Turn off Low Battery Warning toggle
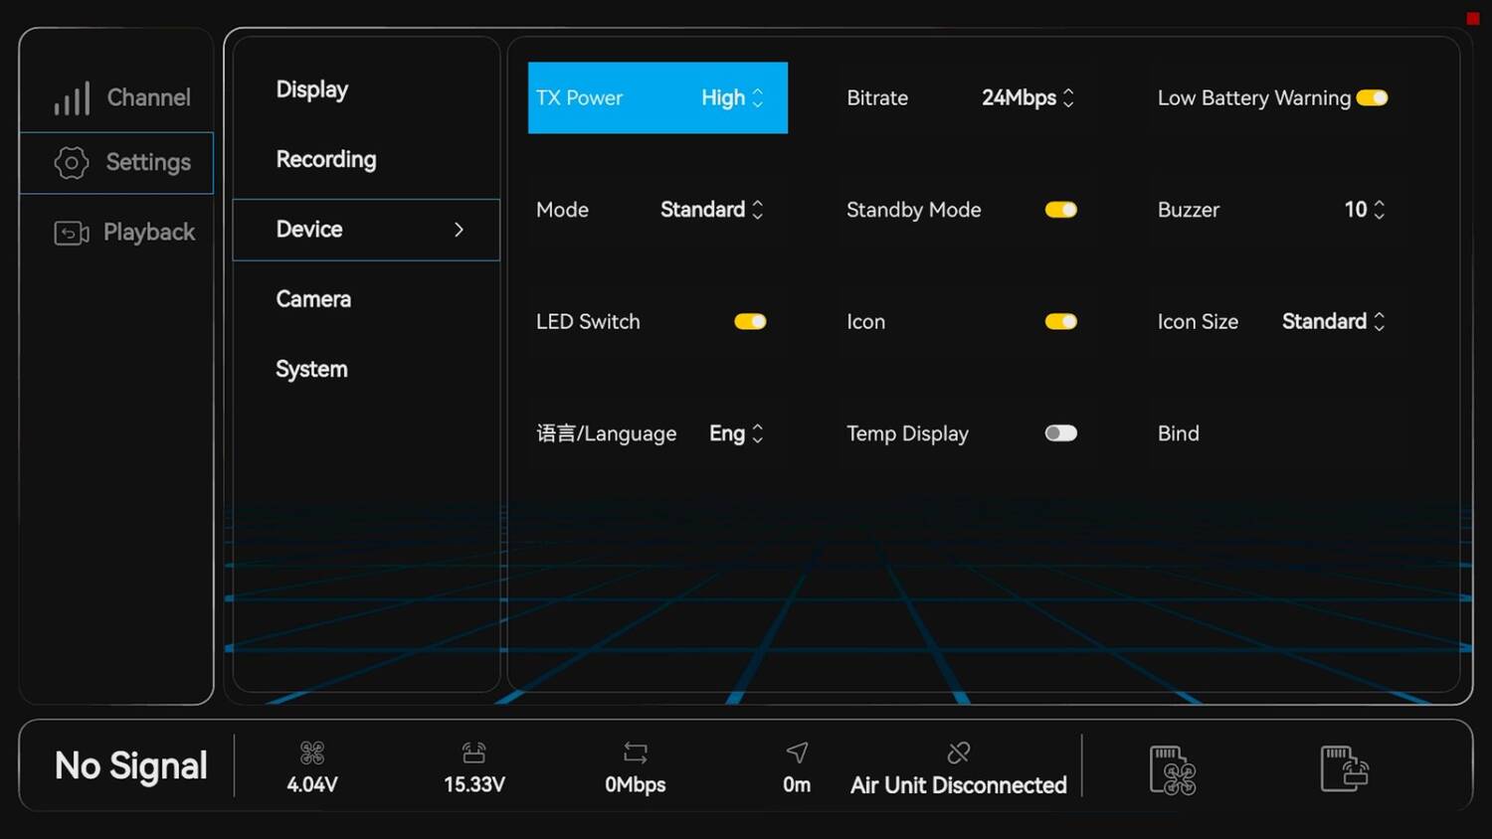Viewport: 1492px width, 839px height. click(1372, 97)
